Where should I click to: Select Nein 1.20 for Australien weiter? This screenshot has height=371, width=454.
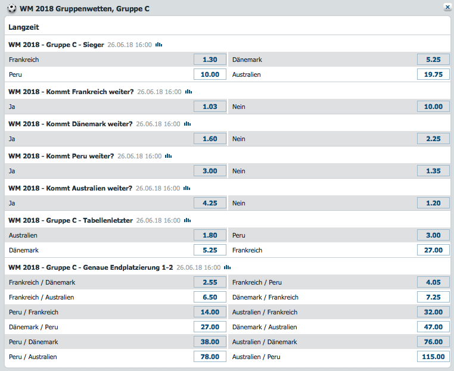click(x=433, y=203)
